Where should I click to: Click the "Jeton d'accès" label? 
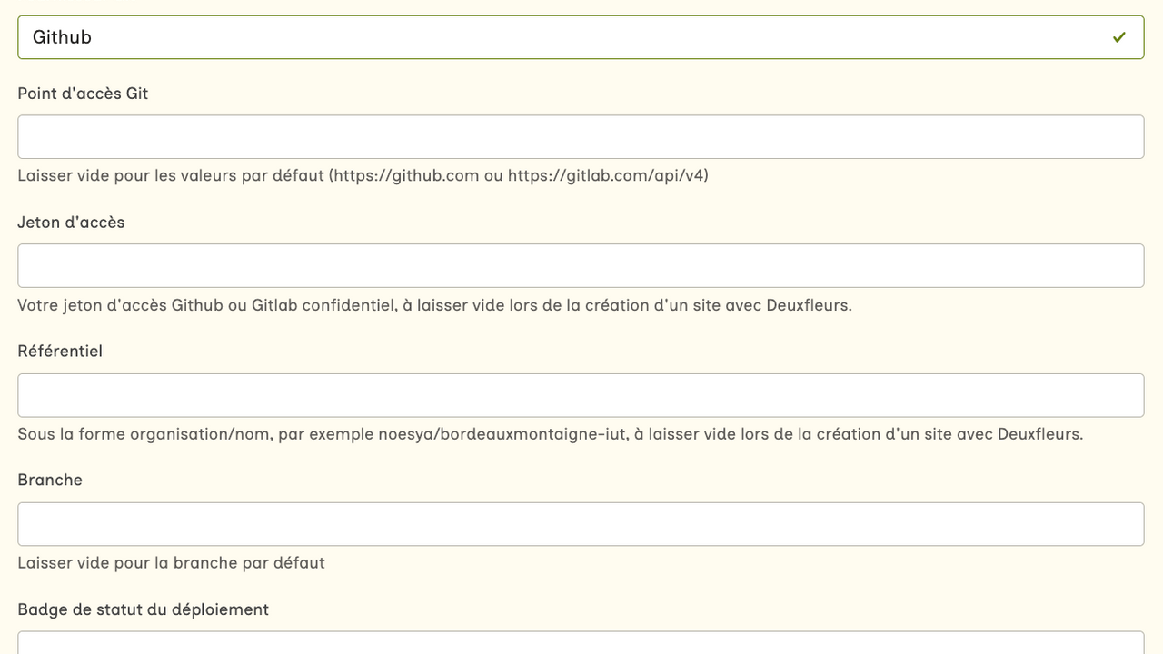coord(71,223)
